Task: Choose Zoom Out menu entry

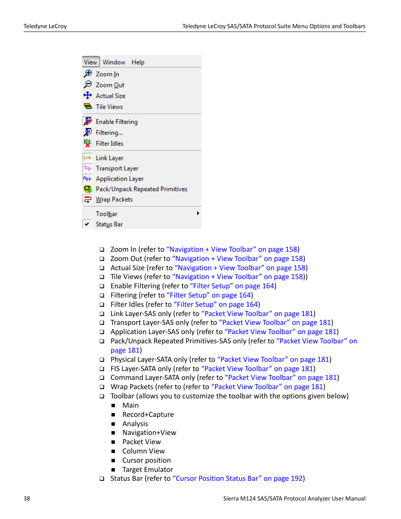Action: click(110, 85)
